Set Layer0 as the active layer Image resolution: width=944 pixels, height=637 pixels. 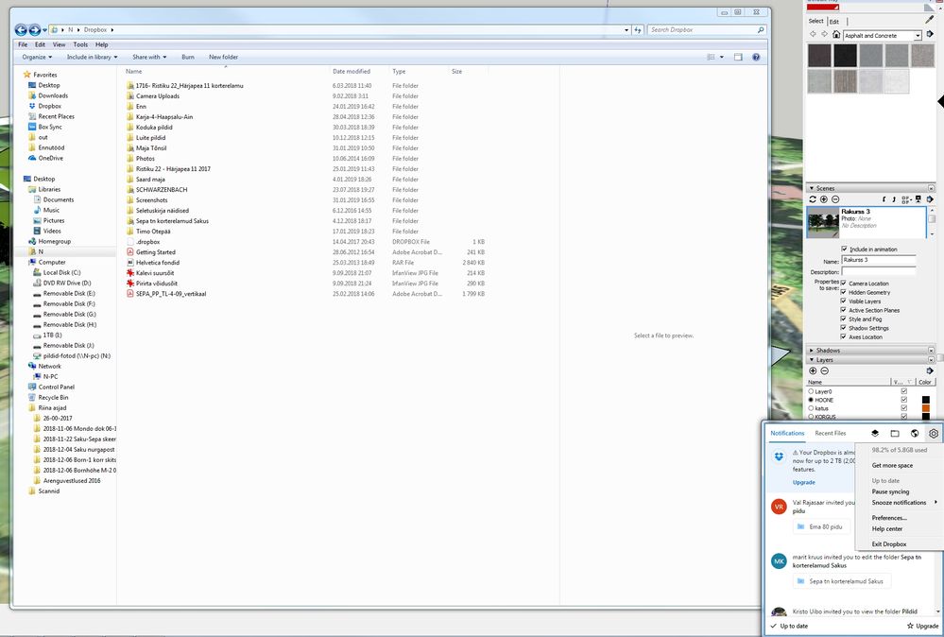(x=811, y=391)
